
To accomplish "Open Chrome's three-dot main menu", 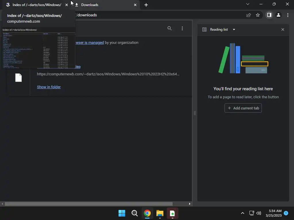I will [288, 15].
